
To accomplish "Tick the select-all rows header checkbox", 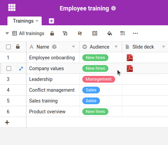I will (8, 47).
